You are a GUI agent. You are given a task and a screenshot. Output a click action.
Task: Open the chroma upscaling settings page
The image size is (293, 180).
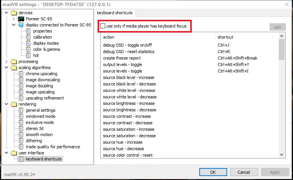41,74
